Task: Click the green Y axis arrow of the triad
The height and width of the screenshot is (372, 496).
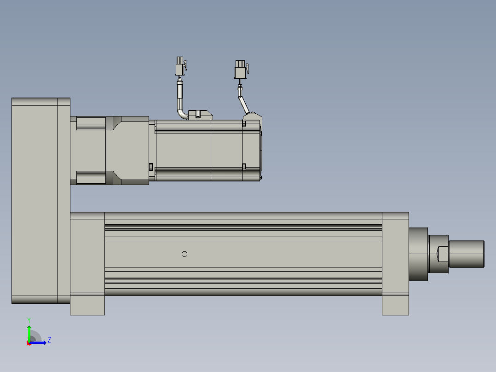Action: 29,333
